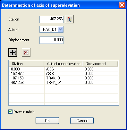Image resolution: width=127 pixels, height=130 pixels.
Task: Sort by the Station column header
Action: (x=26, y=64)
